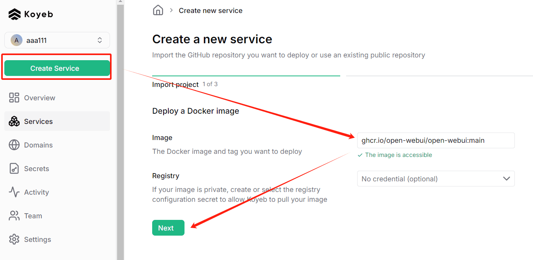Go to Domains in the sidebar
This screenshot has width=533, height=260.
click(x=57, y=145)
